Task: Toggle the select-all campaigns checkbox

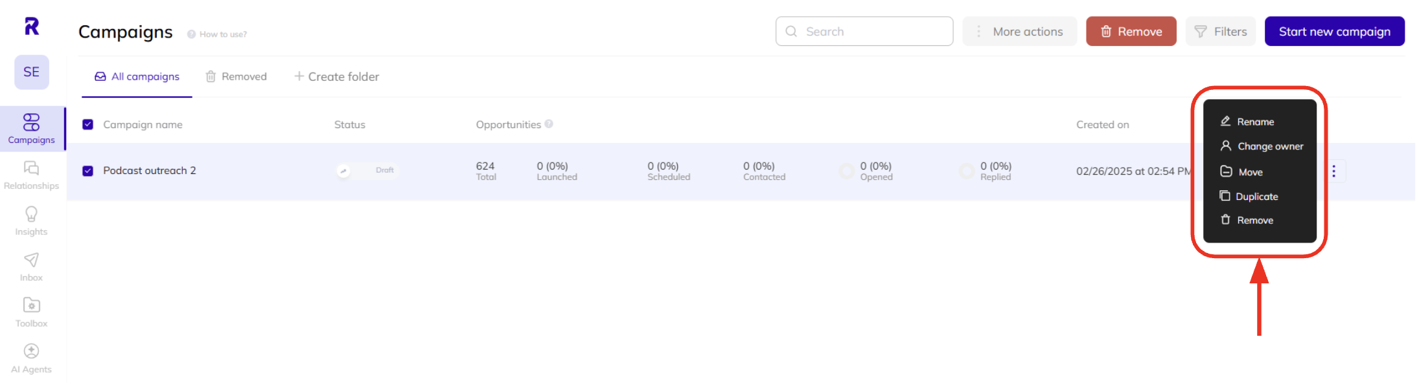Action: pyautogui.click(x=88, y=124)
